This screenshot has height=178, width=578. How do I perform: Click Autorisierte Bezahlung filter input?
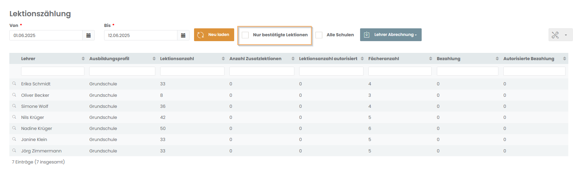click(x=534, y=71)
